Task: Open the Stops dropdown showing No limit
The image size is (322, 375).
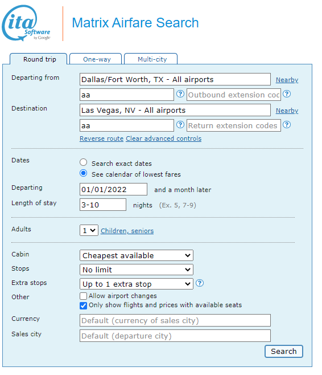Action: point(137,270)
